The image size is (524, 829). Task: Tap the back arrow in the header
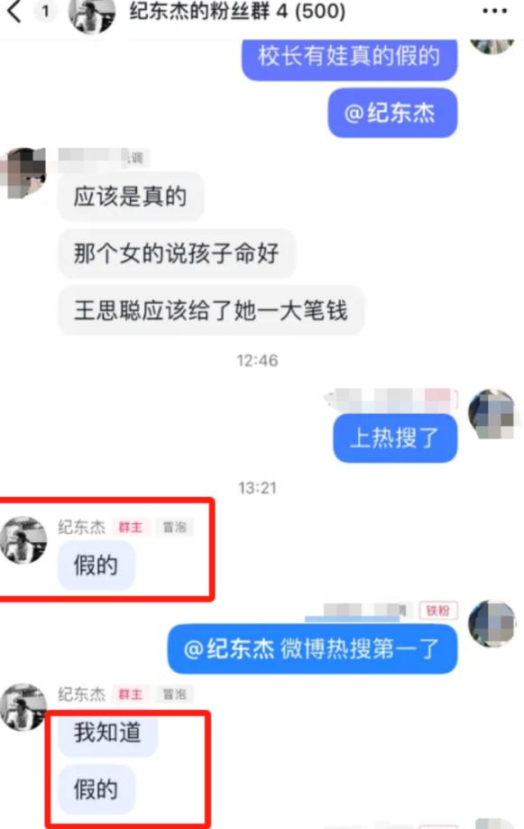coord(14,11)
